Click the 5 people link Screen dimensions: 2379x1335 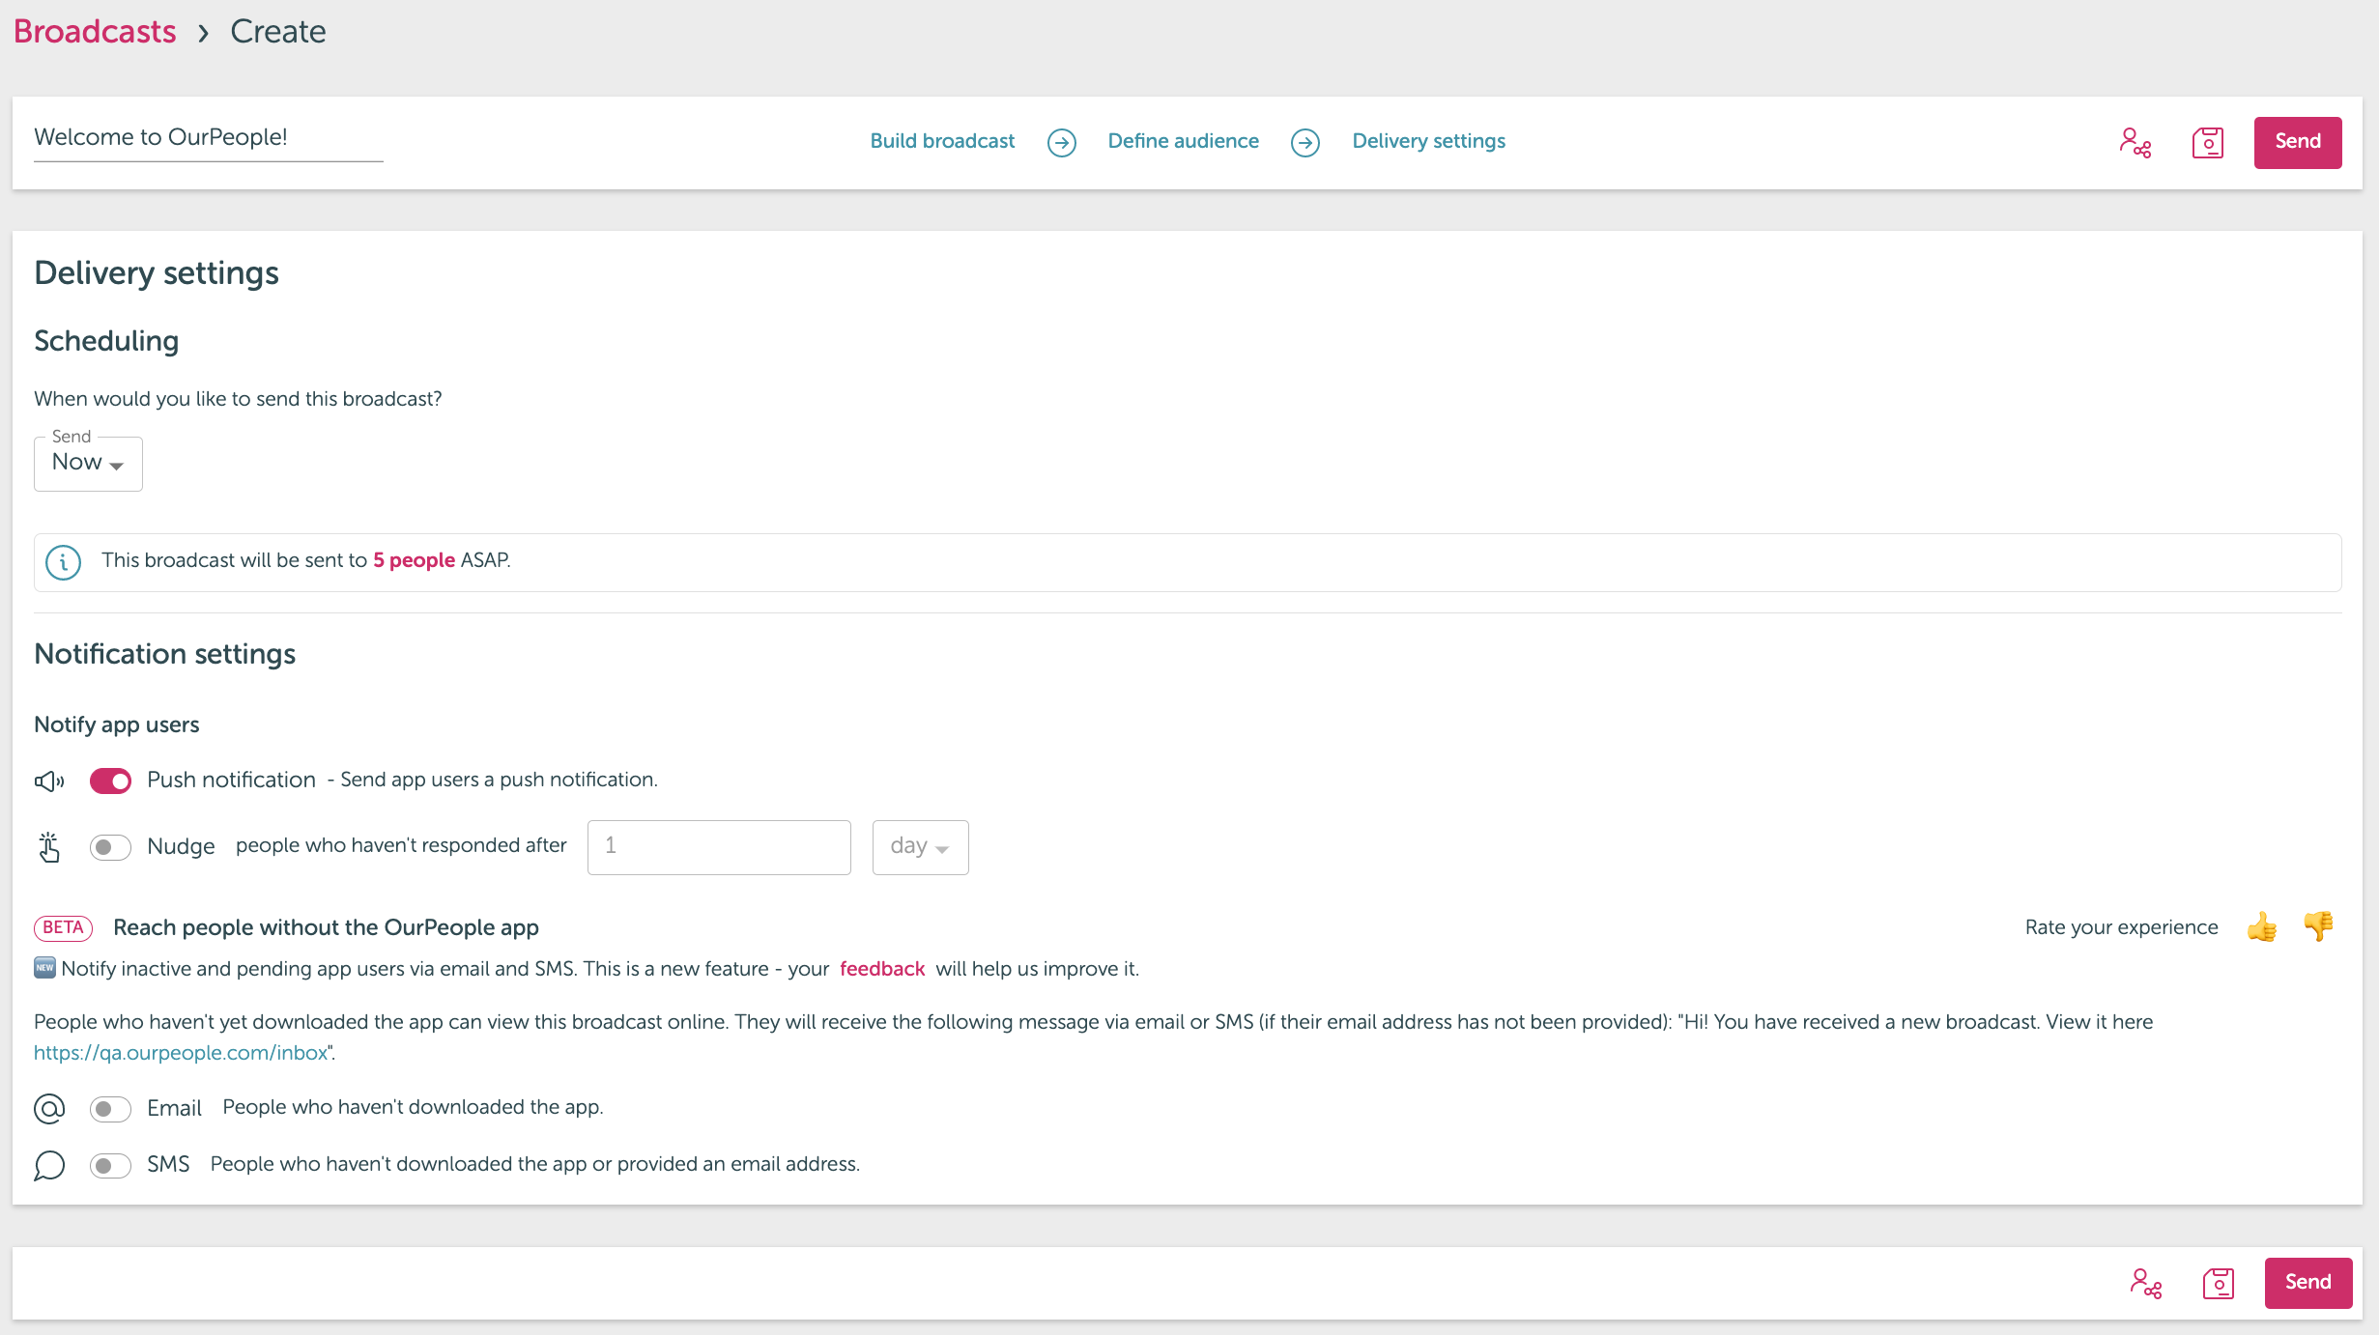click(414, 560)
